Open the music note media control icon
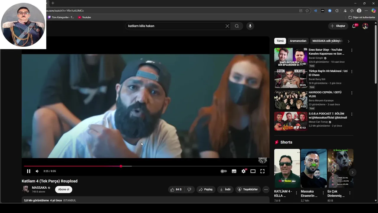This screenshot has height=213, width=378. pyautogui.click(x=345, y=11)
